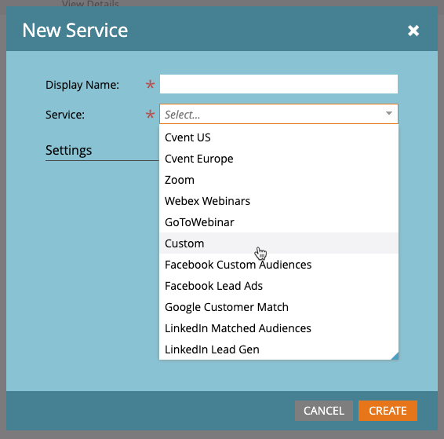Select LinkedIn Lead Gen option
Viewport: 444px width, 439px height.
(x=278, y=349)
